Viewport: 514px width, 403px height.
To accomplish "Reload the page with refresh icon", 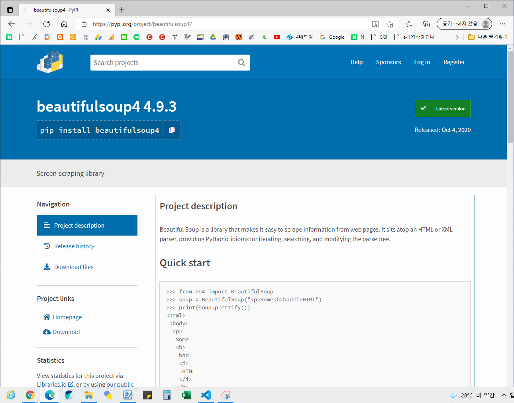I will coord(47,24).
